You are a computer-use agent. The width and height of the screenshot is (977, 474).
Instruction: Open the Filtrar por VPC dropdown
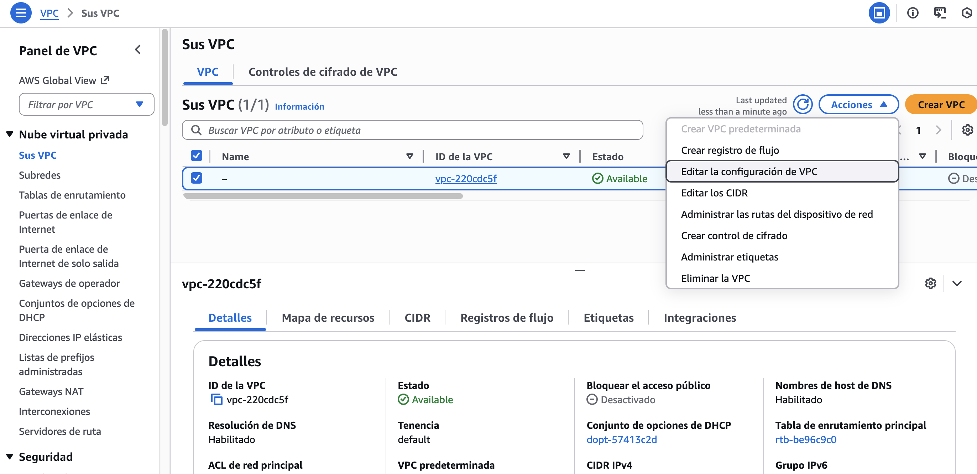pyautogui.click(x=87, y=104)
